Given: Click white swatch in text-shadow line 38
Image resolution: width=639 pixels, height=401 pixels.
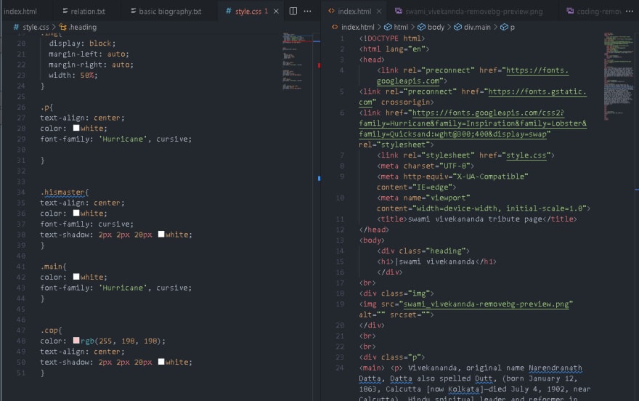Looking at the screenshot, I should [x=161, y=234].
